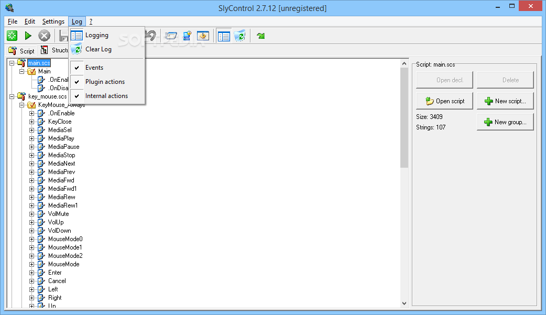546x315 pixels.
Task: Collapse the main.scs tree node
Action: [12, 63]
